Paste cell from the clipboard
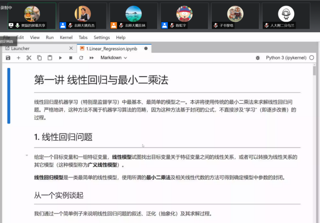 (50, 58)
